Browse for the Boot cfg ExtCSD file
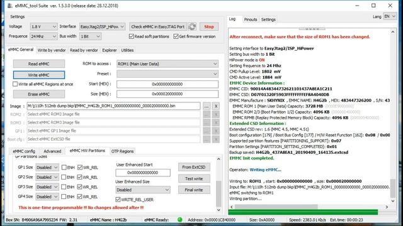 click(x=207, y=139)
